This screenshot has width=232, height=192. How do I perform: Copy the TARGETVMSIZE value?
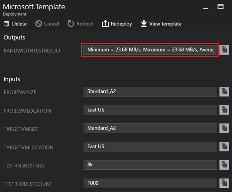pyautogui.click(x=224, y=128)
